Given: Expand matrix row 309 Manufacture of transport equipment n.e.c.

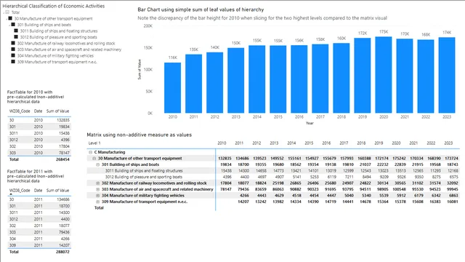Looking at the screenshot, I should click(97, 202).
